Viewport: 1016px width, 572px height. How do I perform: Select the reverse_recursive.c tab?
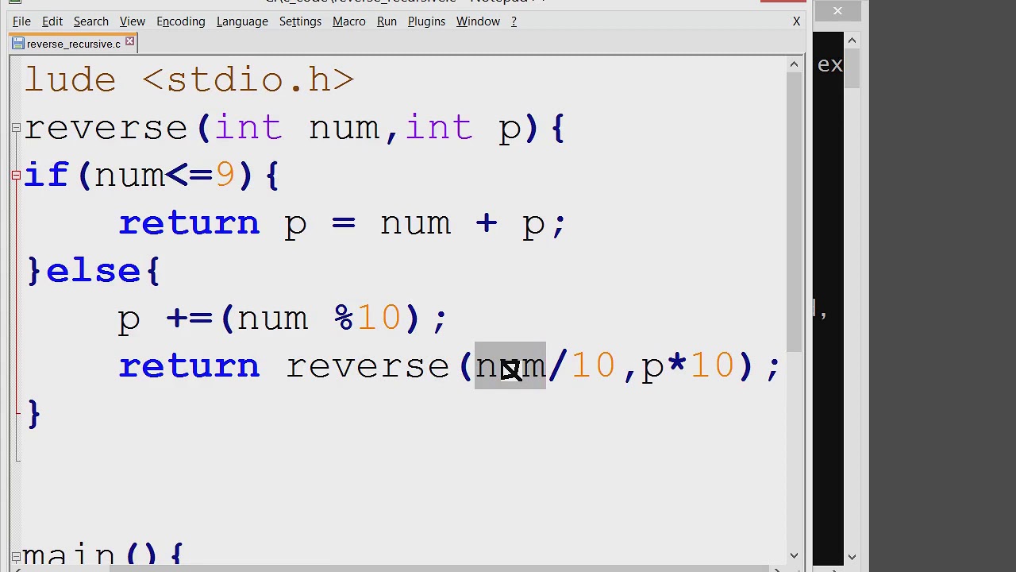point(73,44)
